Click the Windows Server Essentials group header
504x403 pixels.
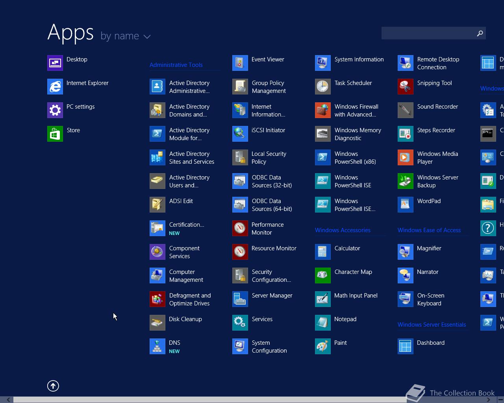coord(432,325)
